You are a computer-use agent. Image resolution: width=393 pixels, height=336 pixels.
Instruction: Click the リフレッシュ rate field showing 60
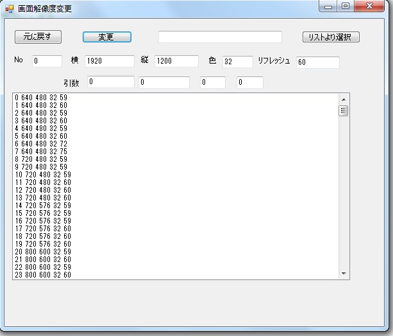317,62
